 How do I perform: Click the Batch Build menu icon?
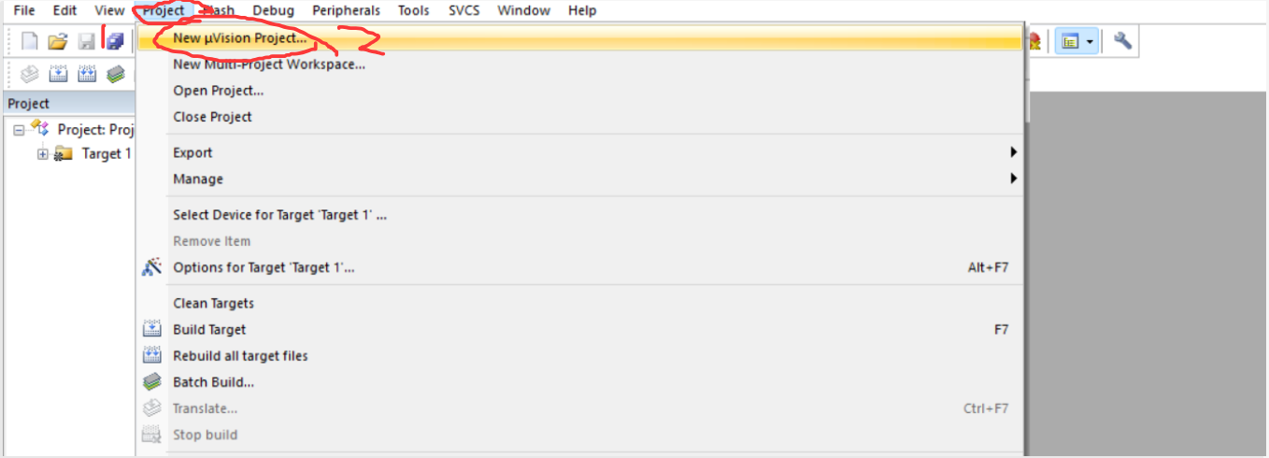tap(151, 381)
